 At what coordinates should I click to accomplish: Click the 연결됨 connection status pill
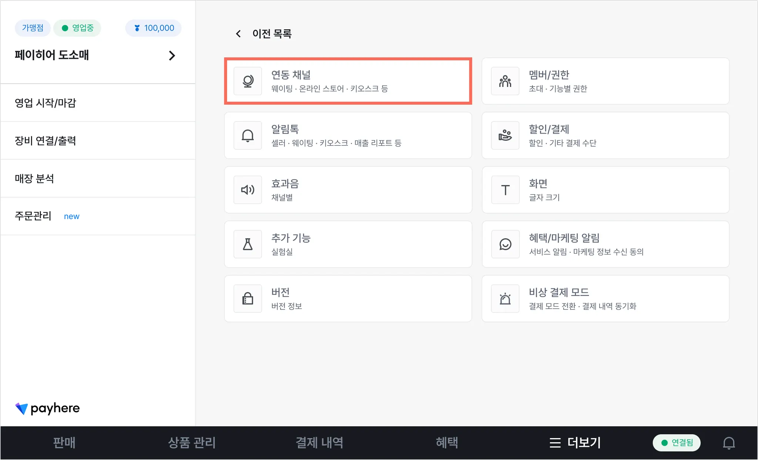click(677, 443)
